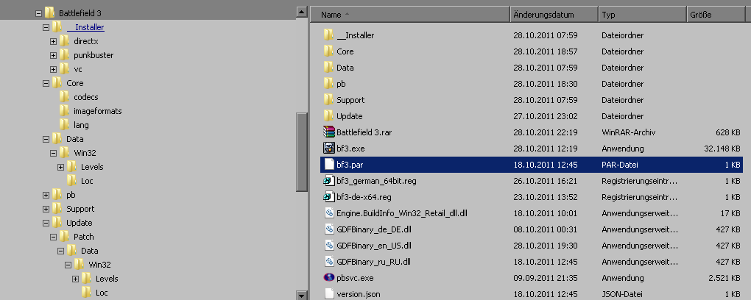The image size is (751, 300).
Task: Click the 17 KB size of Engine.BuildInfo dll
Action: tap(731, 213)
